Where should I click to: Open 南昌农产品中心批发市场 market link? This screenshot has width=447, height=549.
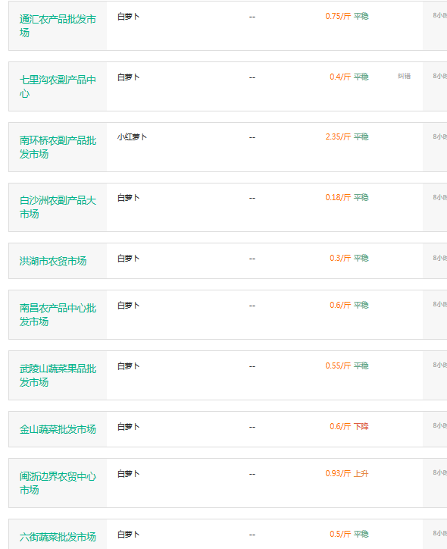58,315
